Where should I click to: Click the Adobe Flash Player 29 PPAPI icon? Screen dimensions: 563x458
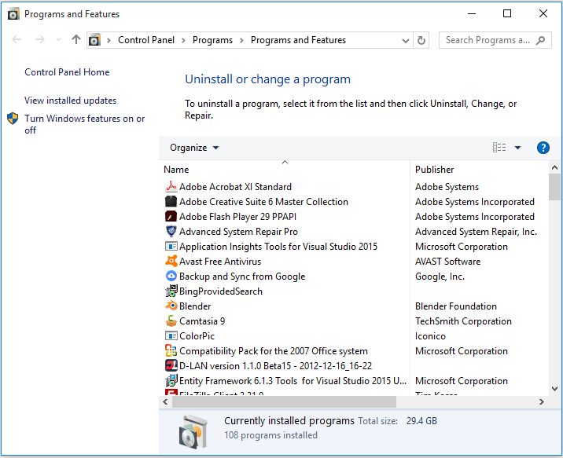tap(171, 217)
